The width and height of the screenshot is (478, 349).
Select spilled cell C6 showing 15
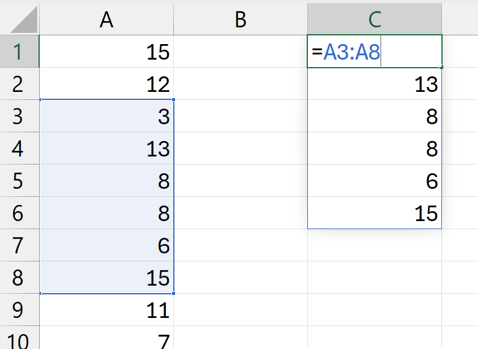coord(374,213)
